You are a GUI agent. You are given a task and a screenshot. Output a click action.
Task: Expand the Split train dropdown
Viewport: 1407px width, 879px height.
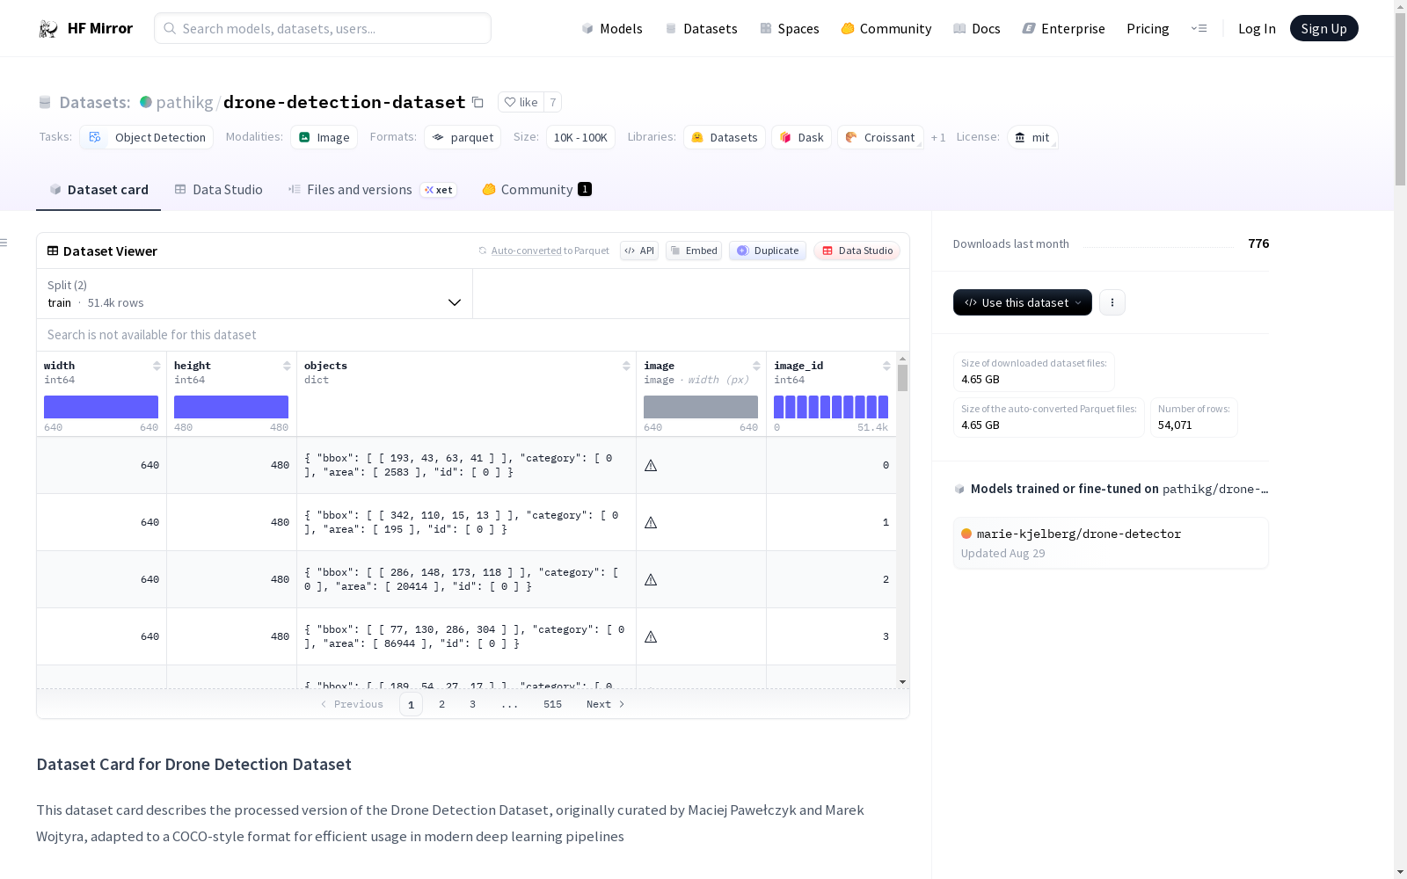tap(255, 294)
